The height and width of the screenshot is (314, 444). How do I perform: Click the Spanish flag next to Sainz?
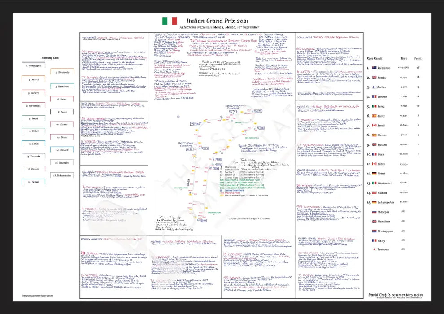(374, 116)
